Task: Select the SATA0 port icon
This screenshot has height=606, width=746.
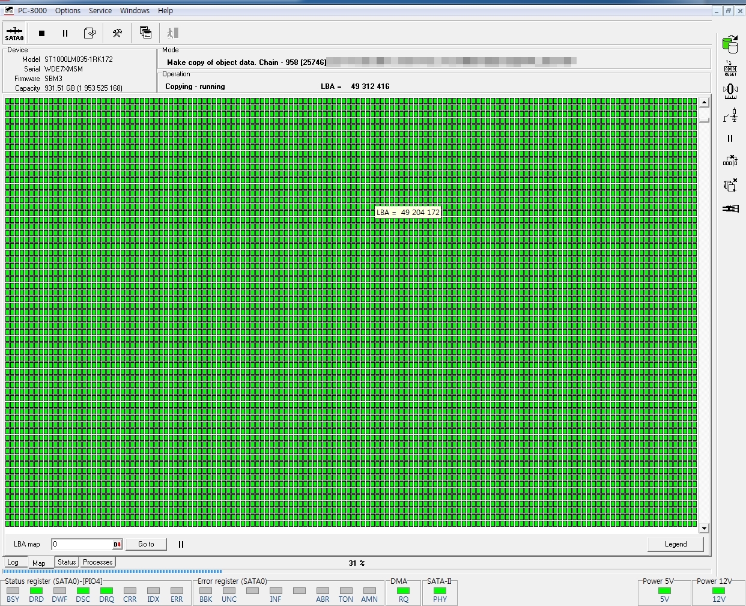Action: pyautogui.click(x=14, y=33)
